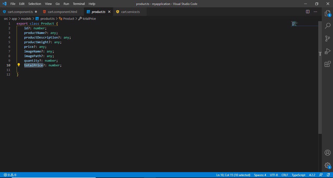Viewport: 333px width, 178px height.
Task: Change the CRLF end of line setting
Action: [285, 175]
